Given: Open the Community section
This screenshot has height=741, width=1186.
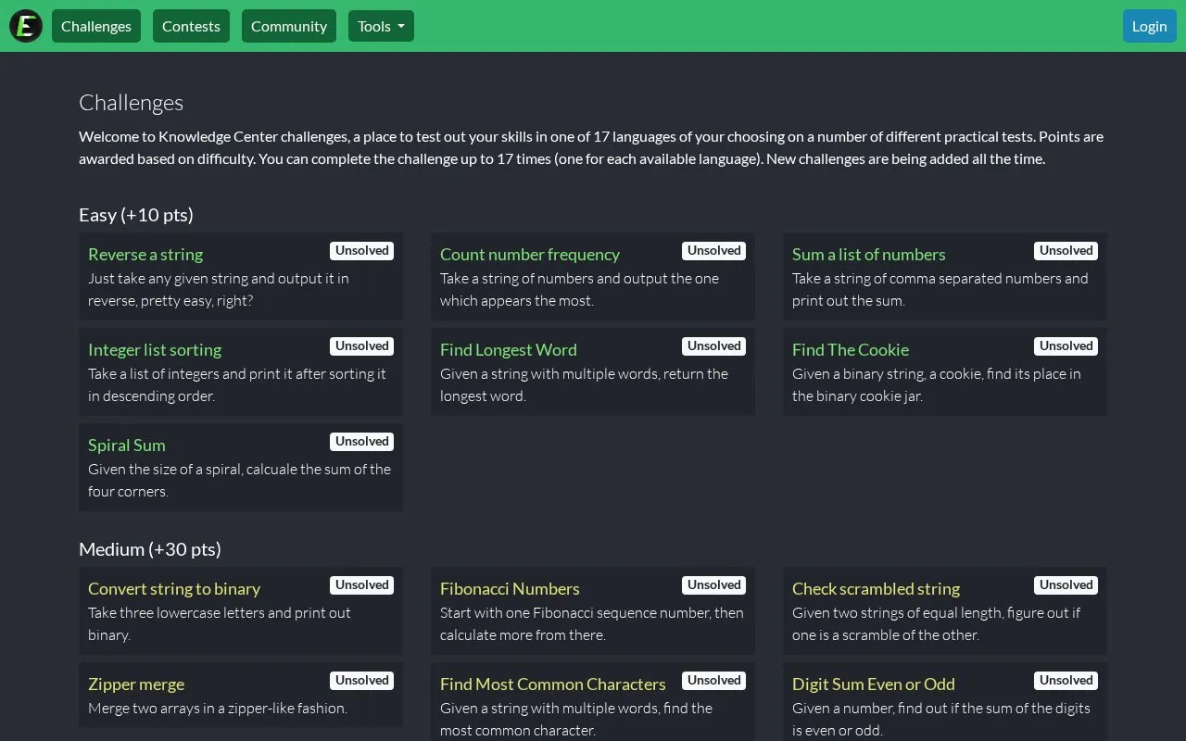Looking at the screenshot, I should click(x=289, y=26).
